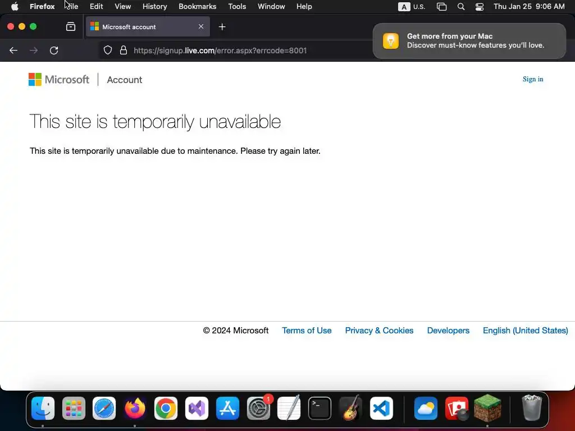Click the green full-screen window button
575x431 pixels.
(x=33, y=26)
